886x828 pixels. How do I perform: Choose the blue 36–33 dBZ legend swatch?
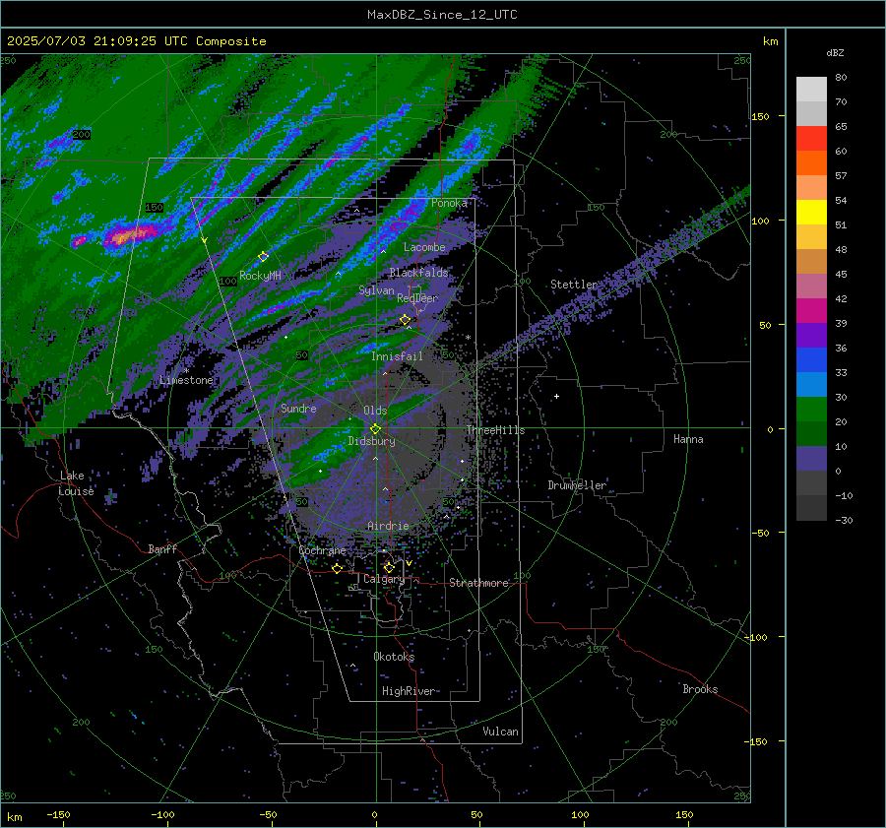click(811, 360)
